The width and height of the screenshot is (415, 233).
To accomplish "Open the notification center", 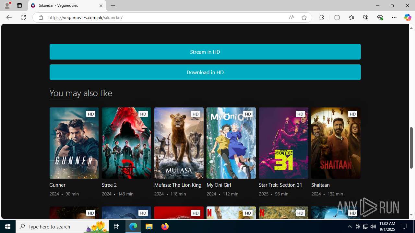I will point(404,227).
